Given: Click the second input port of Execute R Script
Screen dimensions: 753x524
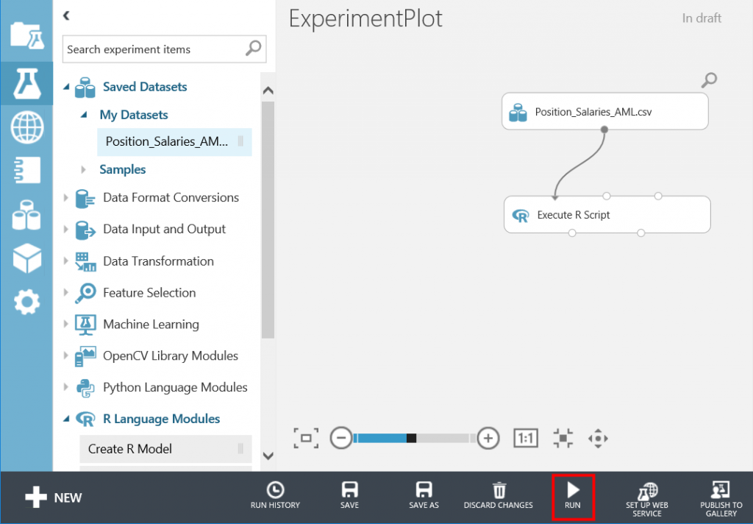Looking at the screenshot, I should [607, 196].
